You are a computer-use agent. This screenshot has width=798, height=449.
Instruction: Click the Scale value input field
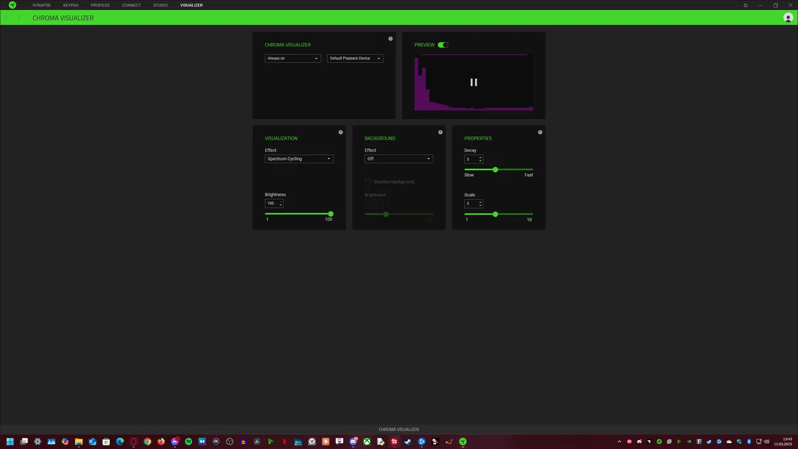click(x=470, y=204)
